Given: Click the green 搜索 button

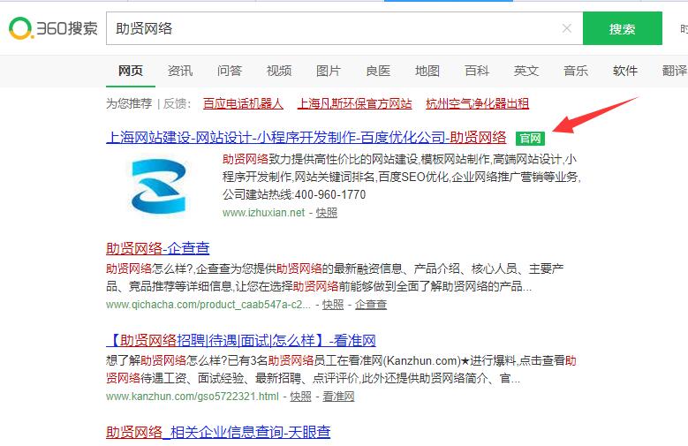Looking at the screenshot, I should pyautogui.click(x=622, y=28).
